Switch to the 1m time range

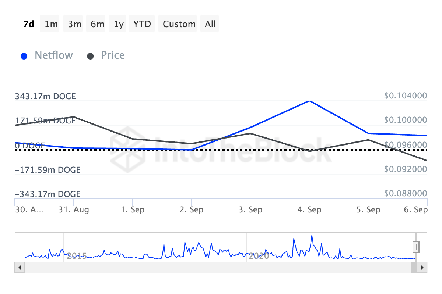point(51,24)
